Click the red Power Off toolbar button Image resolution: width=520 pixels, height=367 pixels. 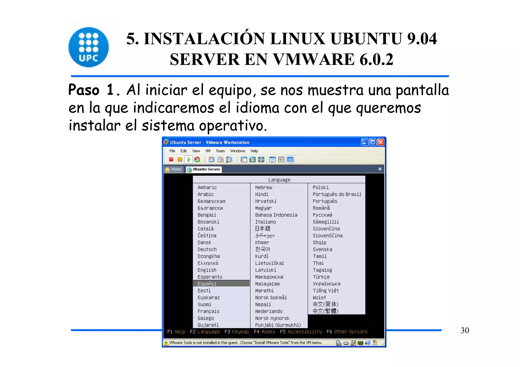click(x=171, y=159)
